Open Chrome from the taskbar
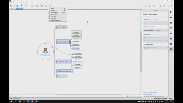This screenshot has height=103, width=183. click(37, 101)
